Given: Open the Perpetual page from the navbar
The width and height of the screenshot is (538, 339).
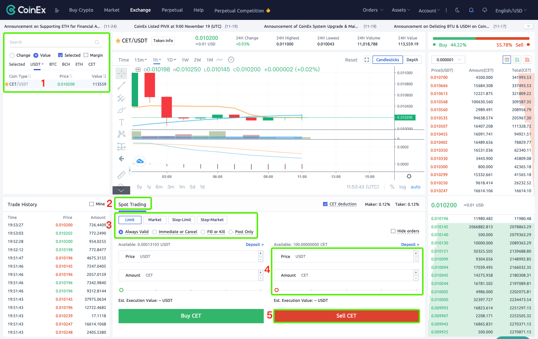Looking at the screenshot, I should point(172,10).
